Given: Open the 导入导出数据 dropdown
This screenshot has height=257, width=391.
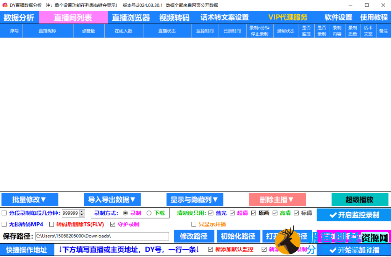Looking at the screenshot, I should [x=112, y=199].
